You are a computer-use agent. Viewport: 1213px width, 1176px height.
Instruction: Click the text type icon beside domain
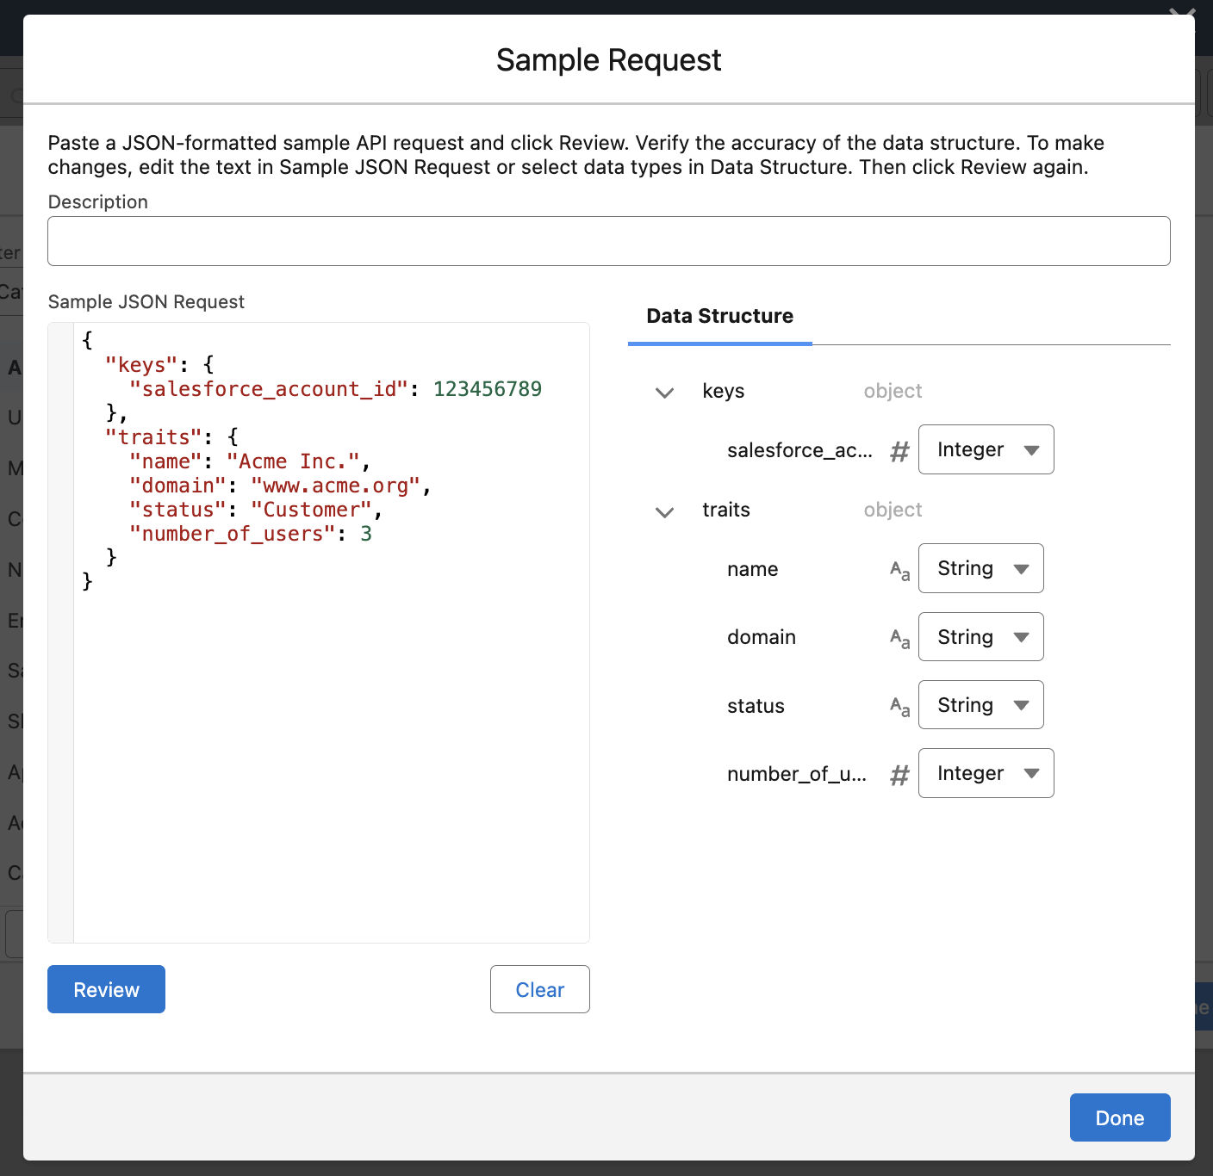(899, 638)
